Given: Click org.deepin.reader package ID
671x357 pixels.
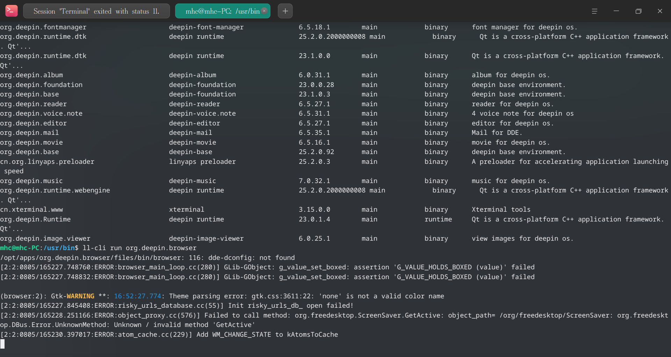Looking at the screenshot, I should coord(33,104).
